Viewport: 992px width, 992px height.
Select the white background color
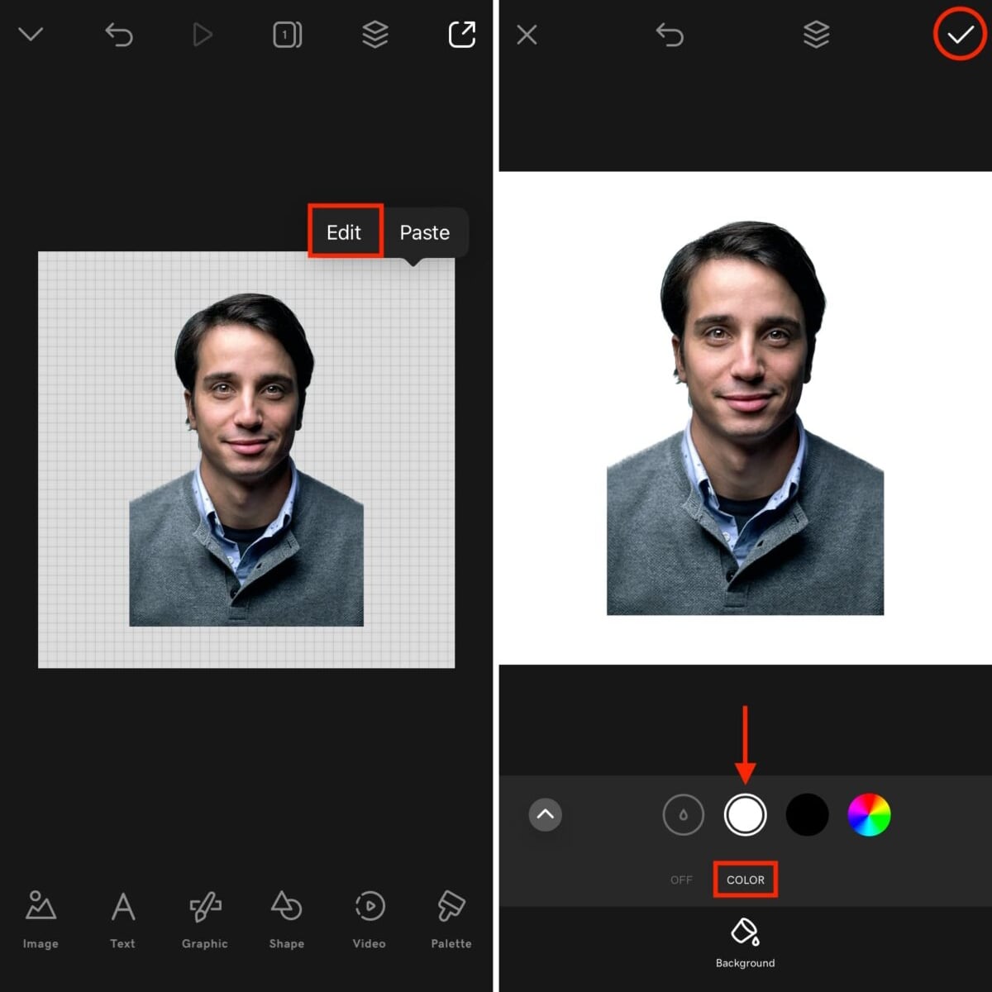point(746,815)
